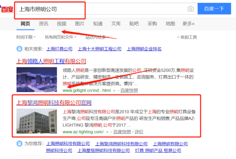This screenshot has height=159, width=236.
Task: Click the camera image search icon
Action: 190,9
